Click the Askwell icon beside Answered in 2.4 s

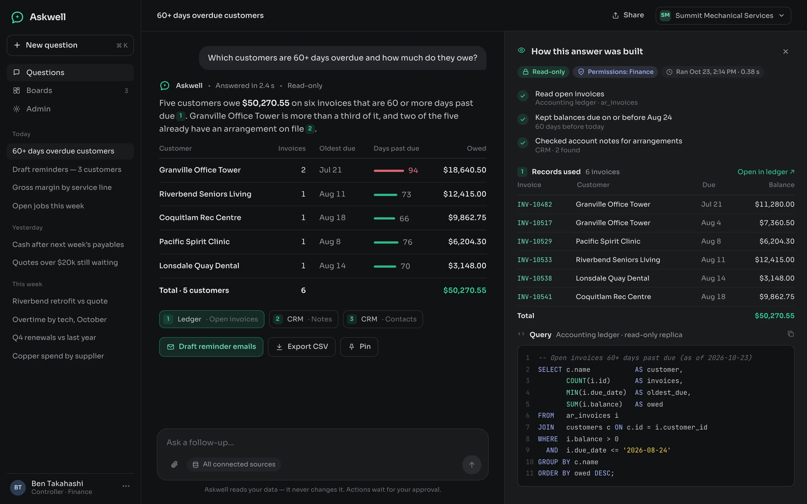click(x=165, y=86)
